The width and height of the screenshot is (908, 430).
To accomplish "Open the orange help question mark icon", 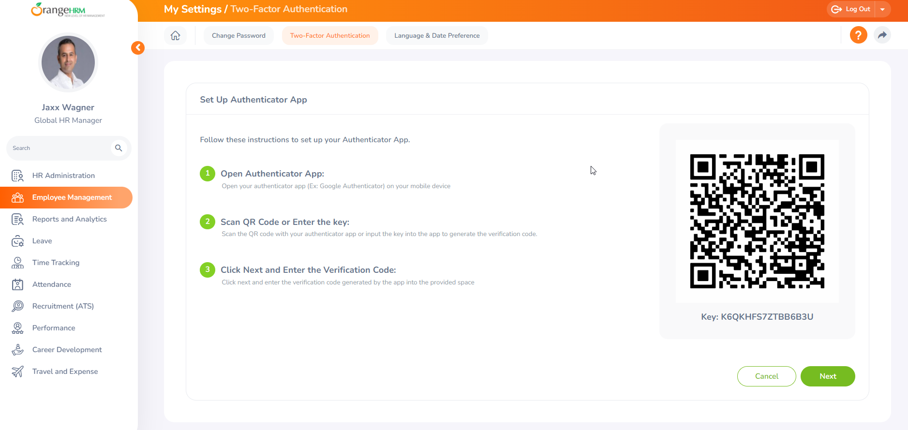I will click(x=858, y=35).
